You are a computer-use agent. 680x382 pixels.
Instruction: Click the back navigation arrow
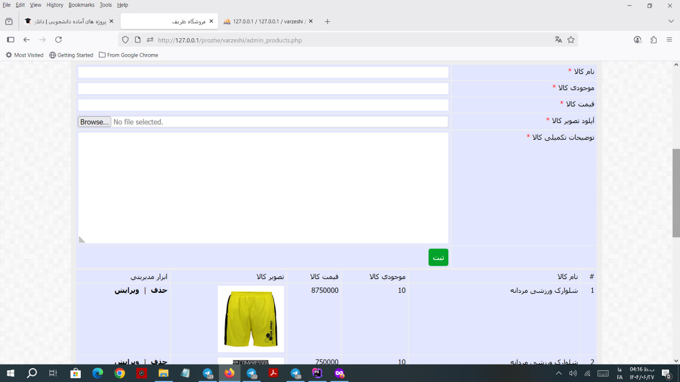click(x=27, y=40)
